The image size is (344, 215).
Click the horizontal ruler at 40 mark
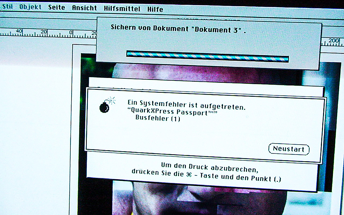pyautogui.click(x=19, y=32)
